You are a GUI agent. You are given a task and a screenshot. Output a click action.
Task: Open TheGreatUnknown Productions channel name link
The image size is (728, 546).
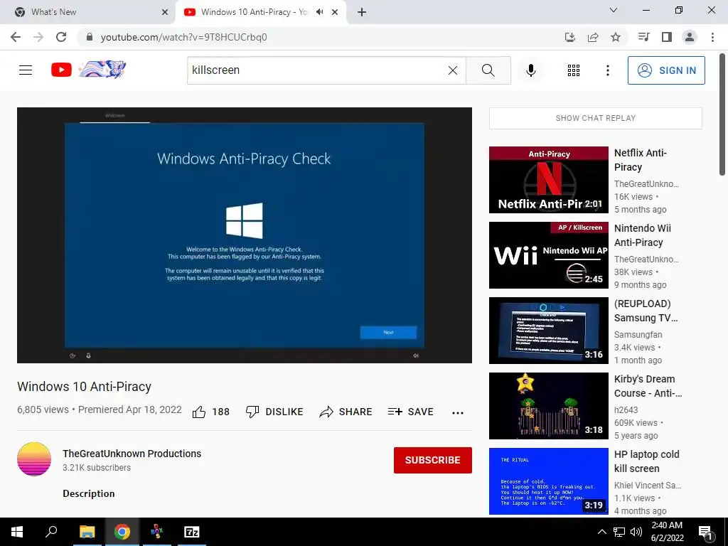coord(132,454)
